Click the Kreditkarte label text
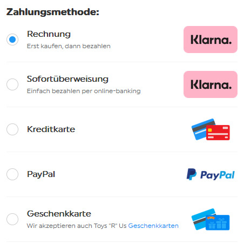Screen dimensions: 244x249 [51, 129]
